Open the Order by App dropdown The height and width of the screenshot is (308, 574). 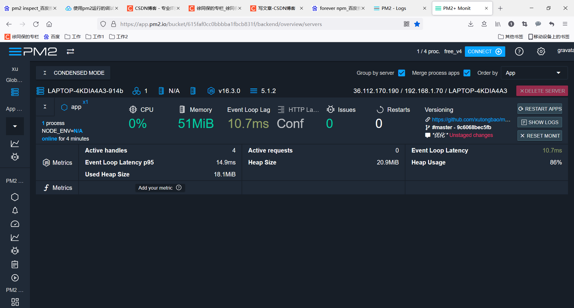(x=534, y=73)
